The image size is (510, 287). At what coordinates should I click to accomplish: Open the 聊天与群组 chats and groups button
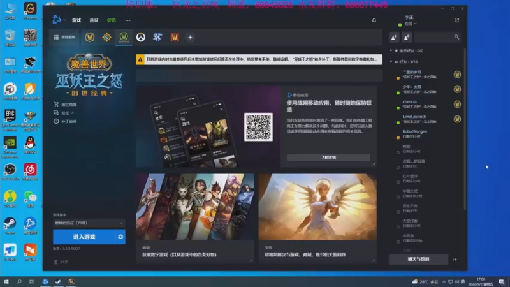click(x=419, y=260)
